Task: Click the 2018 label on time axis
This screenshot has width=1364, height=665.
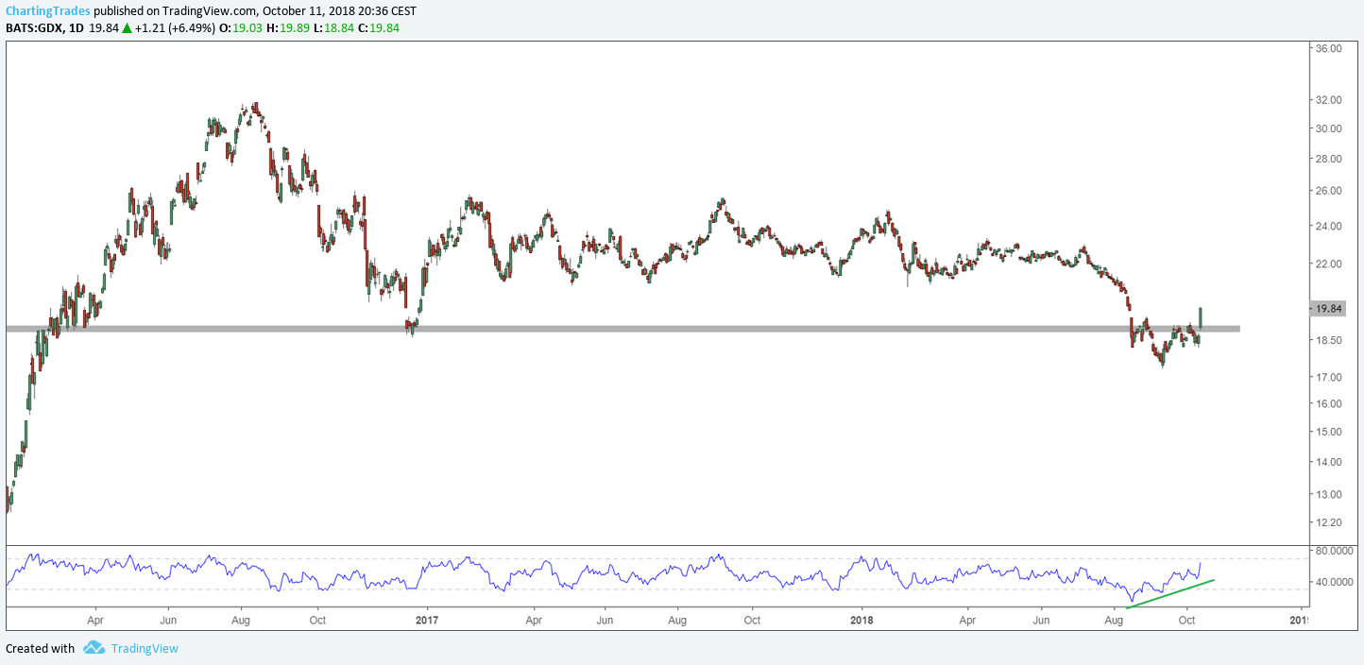Action: coord(861,621)
